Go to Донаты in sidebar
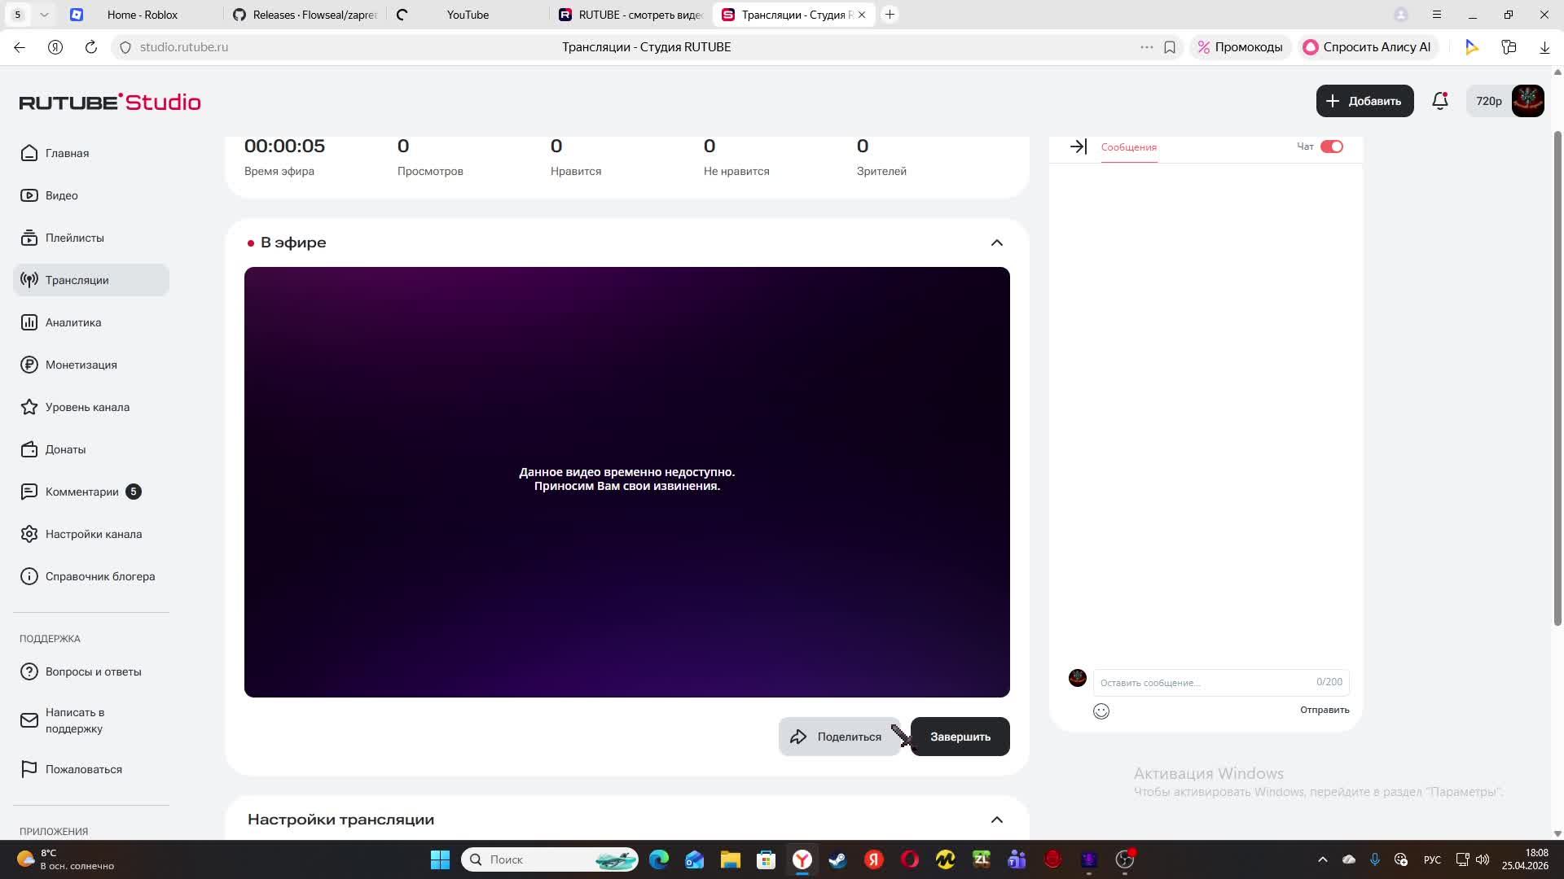The height and width of the screenshot is (879, 1564). click(65, 449)
